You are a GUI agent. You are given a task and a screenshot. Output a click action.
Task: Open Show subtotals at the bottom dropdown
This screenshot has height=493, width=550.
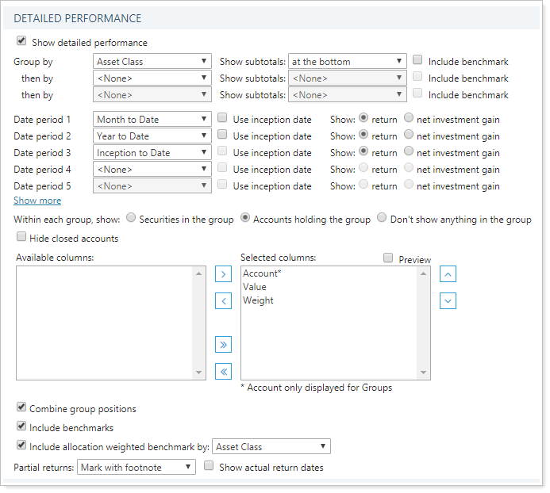tap(347, 61)
